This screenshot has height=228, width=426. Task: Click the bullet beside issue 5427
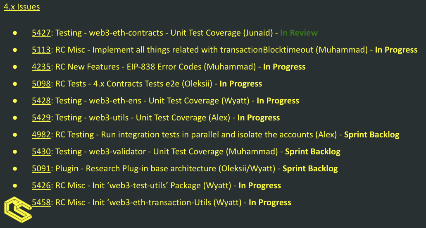coord(15,33)
